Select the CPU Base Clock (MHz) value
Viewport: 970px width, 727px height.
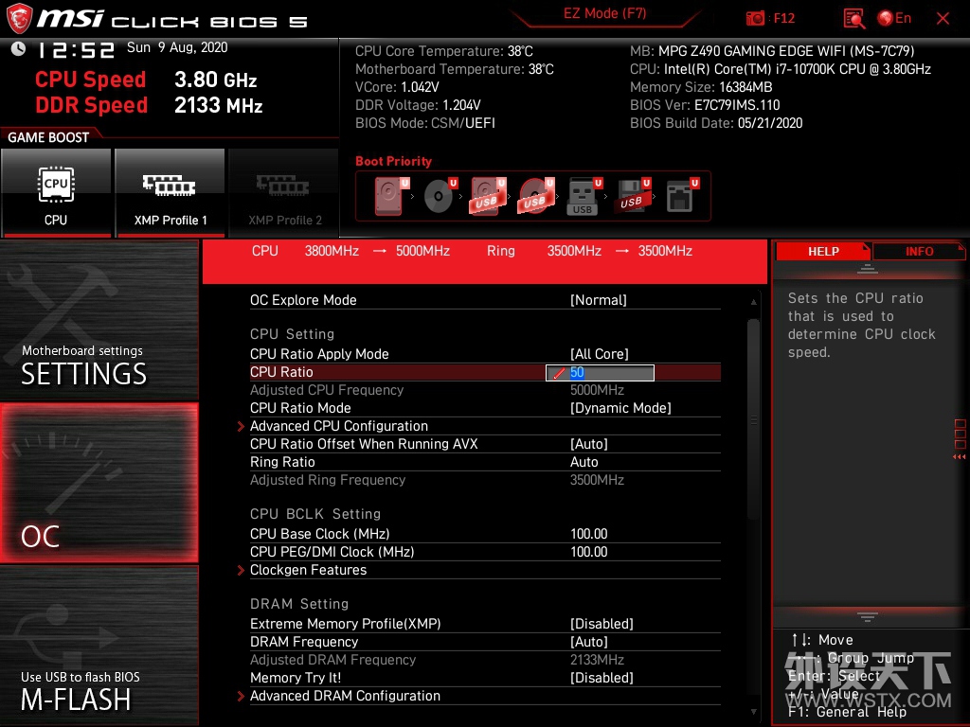click(x=589, y=534)
